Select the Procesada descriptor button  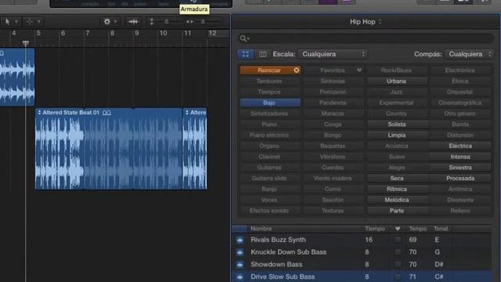tap(460, 179)
